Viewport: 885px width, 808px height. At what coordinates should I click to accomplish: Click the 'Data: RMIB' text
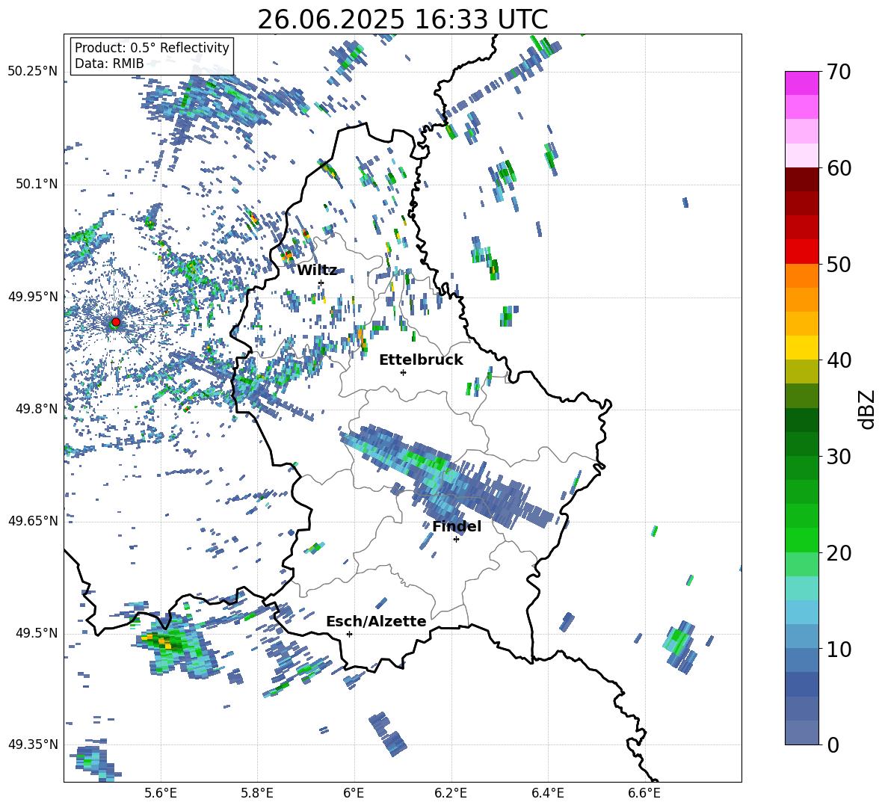pyautogui.click(x=109, y=64)
